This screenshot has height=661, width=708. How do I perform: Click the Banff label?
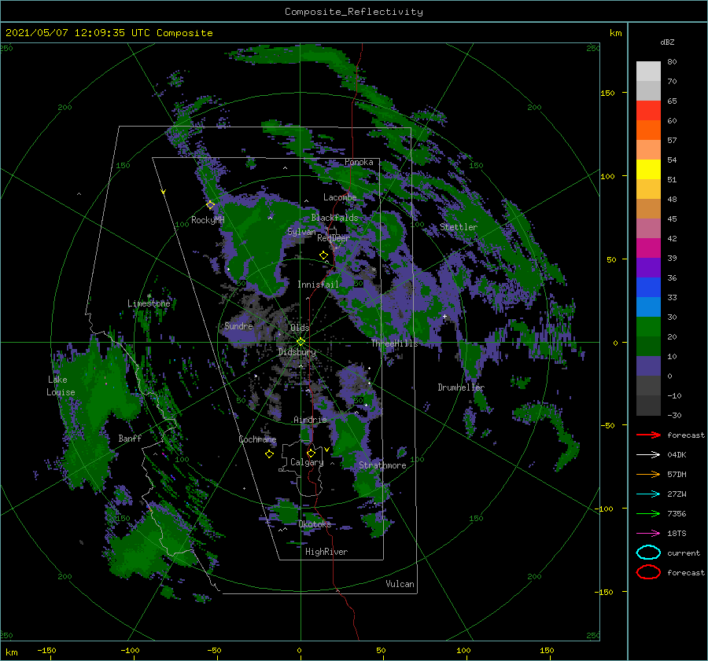click(130, 438)
